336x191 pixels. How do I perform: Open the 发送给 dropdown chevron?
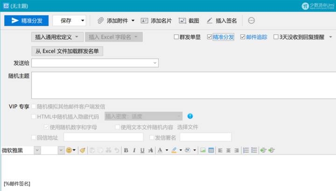[x=155, y=63]
